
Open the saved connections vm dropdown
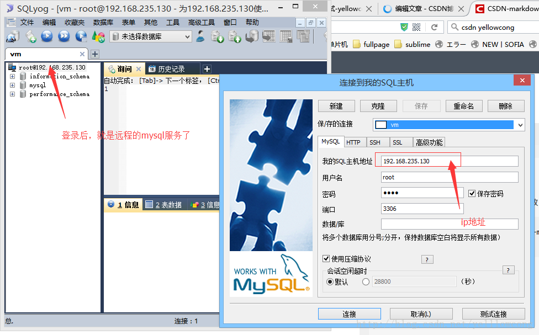pos(520,125)
